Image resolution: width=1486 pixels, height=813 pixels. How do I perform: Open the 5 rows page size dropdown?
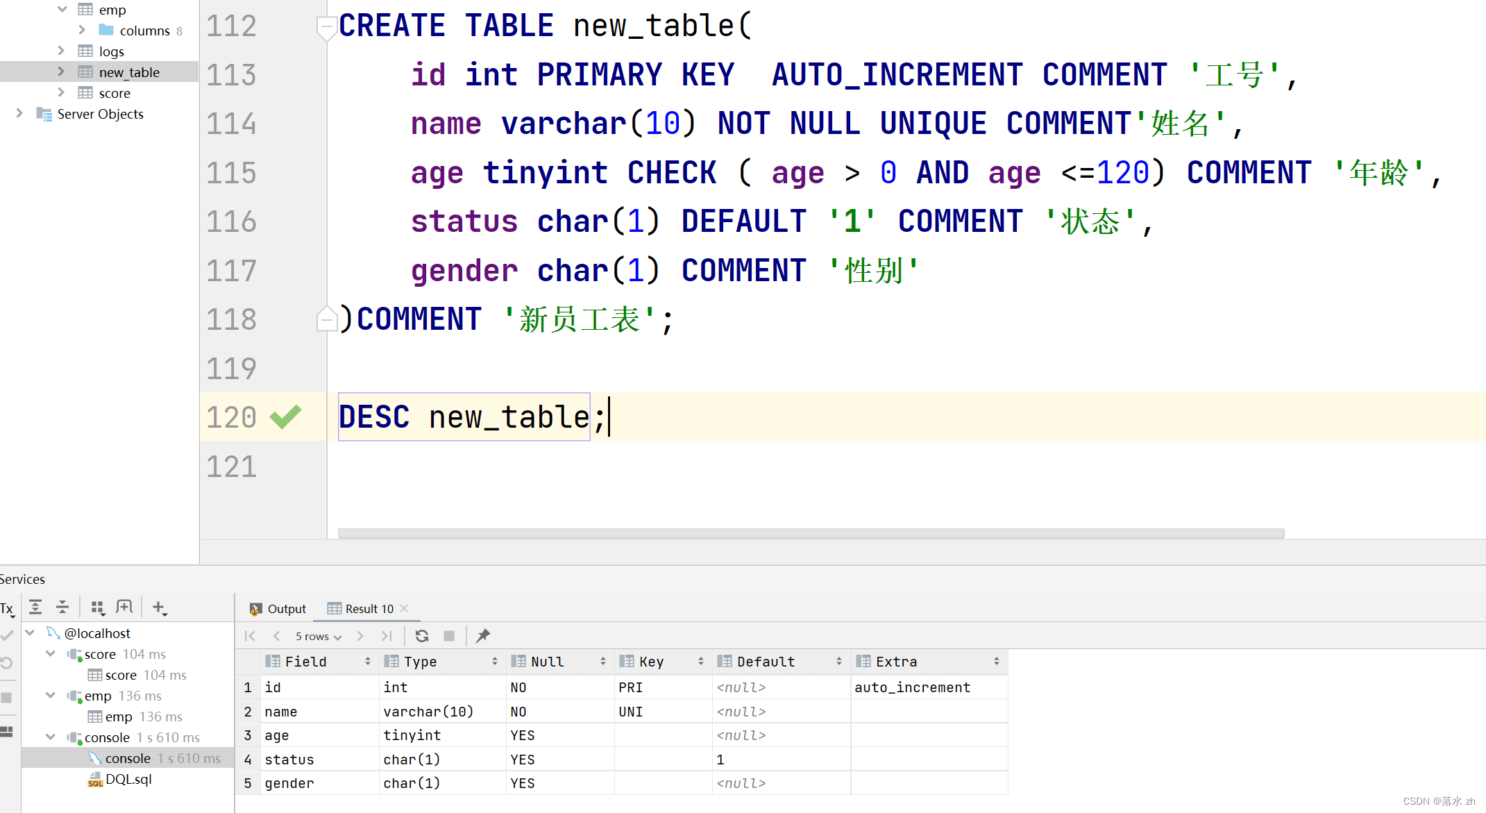pos(319,637)
